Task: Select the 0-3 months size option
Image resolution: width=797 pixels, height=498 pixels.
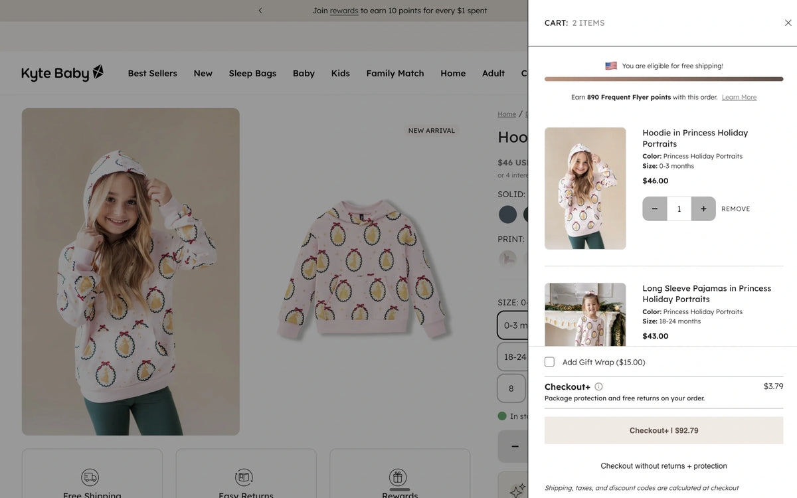Action: [513, 325]
